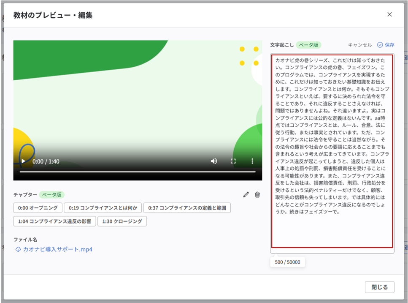The width and height of the screenshot is (408, 303).
Task: Select the 1:30 クロージング chapter
Action: (x=122, y=221)
